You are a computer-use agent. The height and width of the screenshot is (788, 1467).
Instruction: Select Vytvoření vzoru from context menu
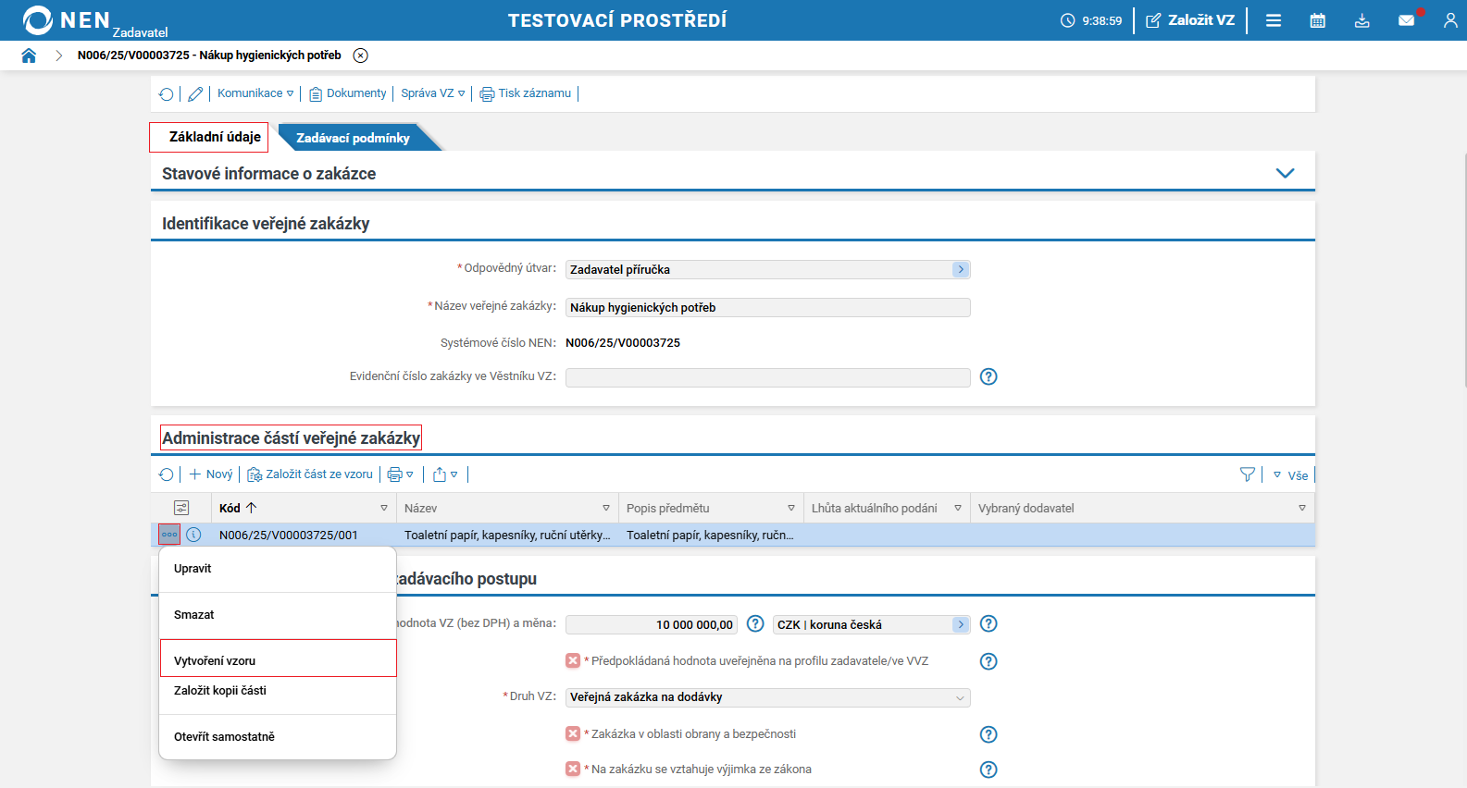[x=215, y=660]
